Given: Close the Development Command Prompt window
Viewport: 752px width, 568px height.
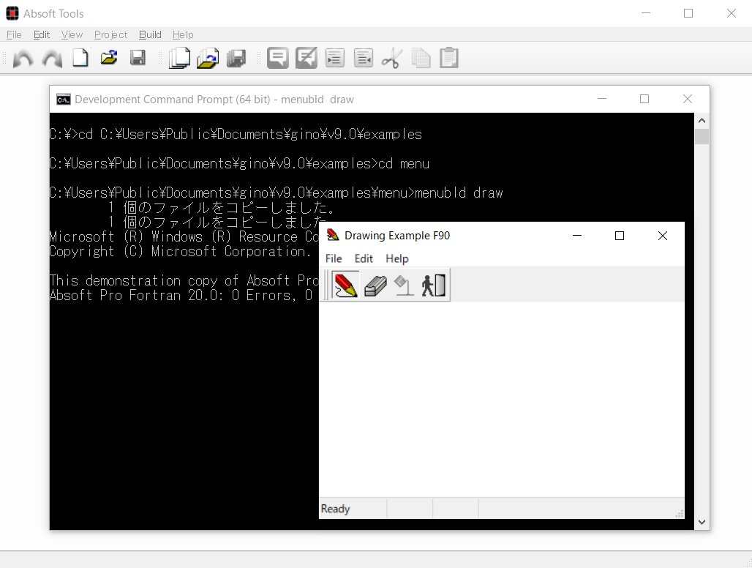Looking at the screenshot, I should point(687,99).
